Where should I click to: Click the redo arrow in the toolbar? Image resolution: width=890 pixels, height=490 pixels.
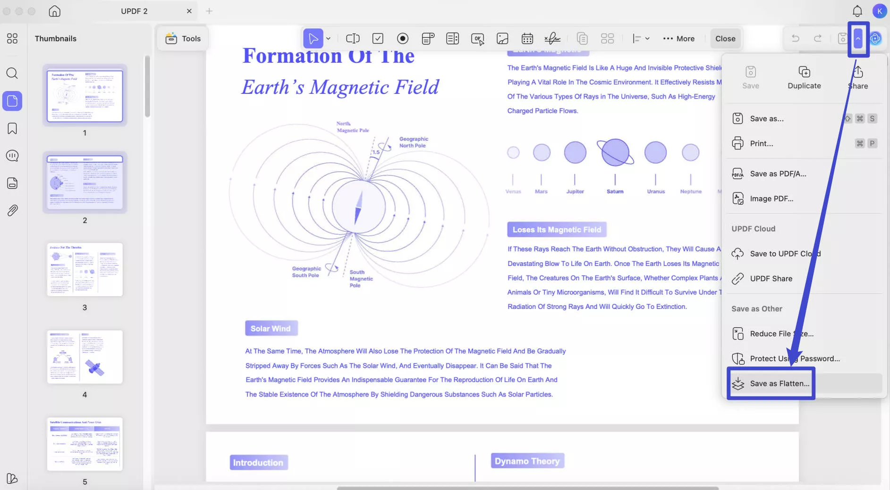click(818, 39)
